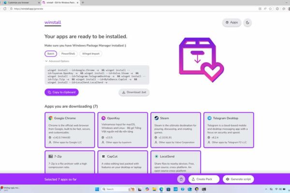This screenshot has height=193, width=290.
Task: Deselect the Telegram Desktop app card
Action: pyautogui.click(x=229, y=130)
